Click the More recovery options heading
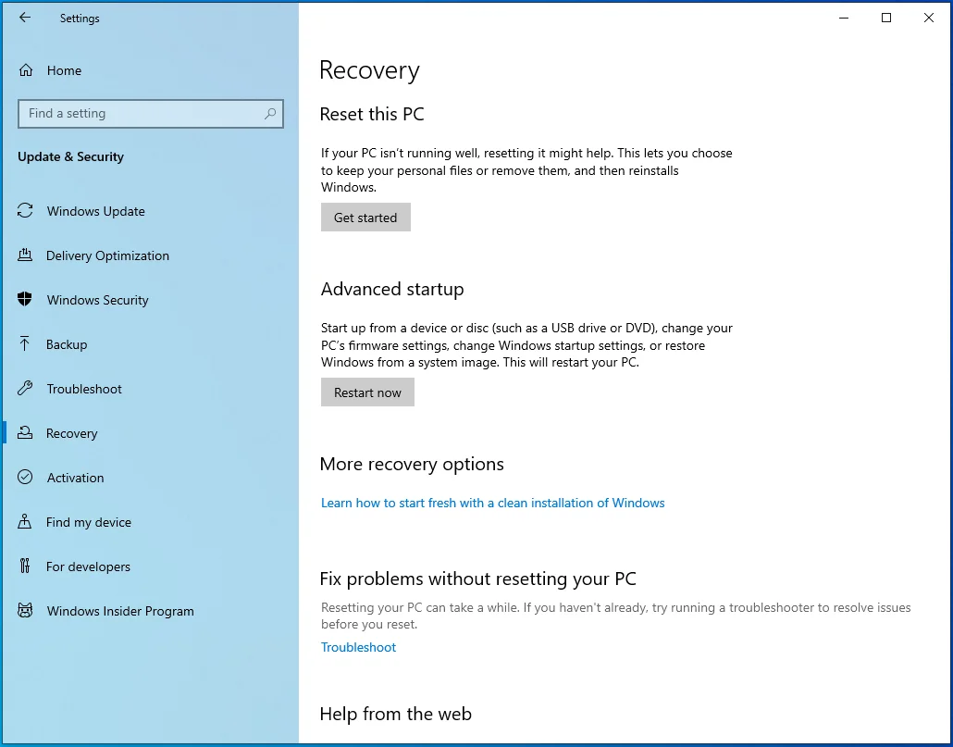 click(412, 464)
